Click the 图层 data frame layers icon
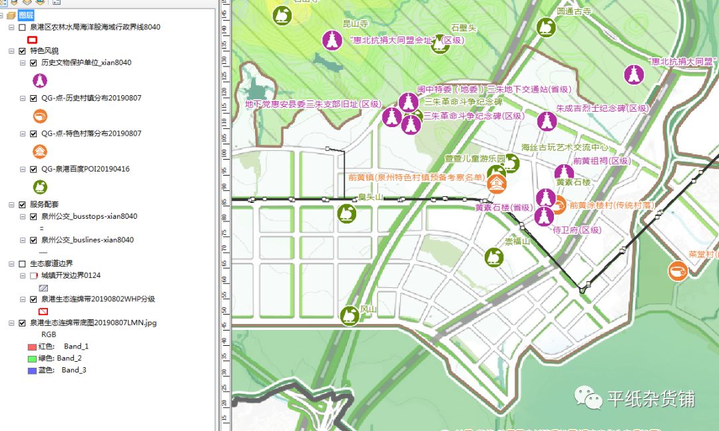Screen dimensions: 719x431 [x=11, y=15]
